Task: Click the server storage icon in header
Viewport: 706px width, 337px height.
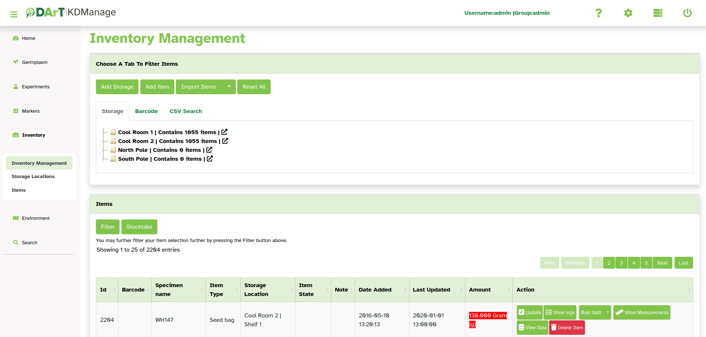Action: click(658, 13)
